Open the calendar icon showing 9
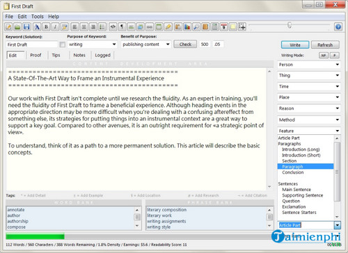 (x=224, y=27)
